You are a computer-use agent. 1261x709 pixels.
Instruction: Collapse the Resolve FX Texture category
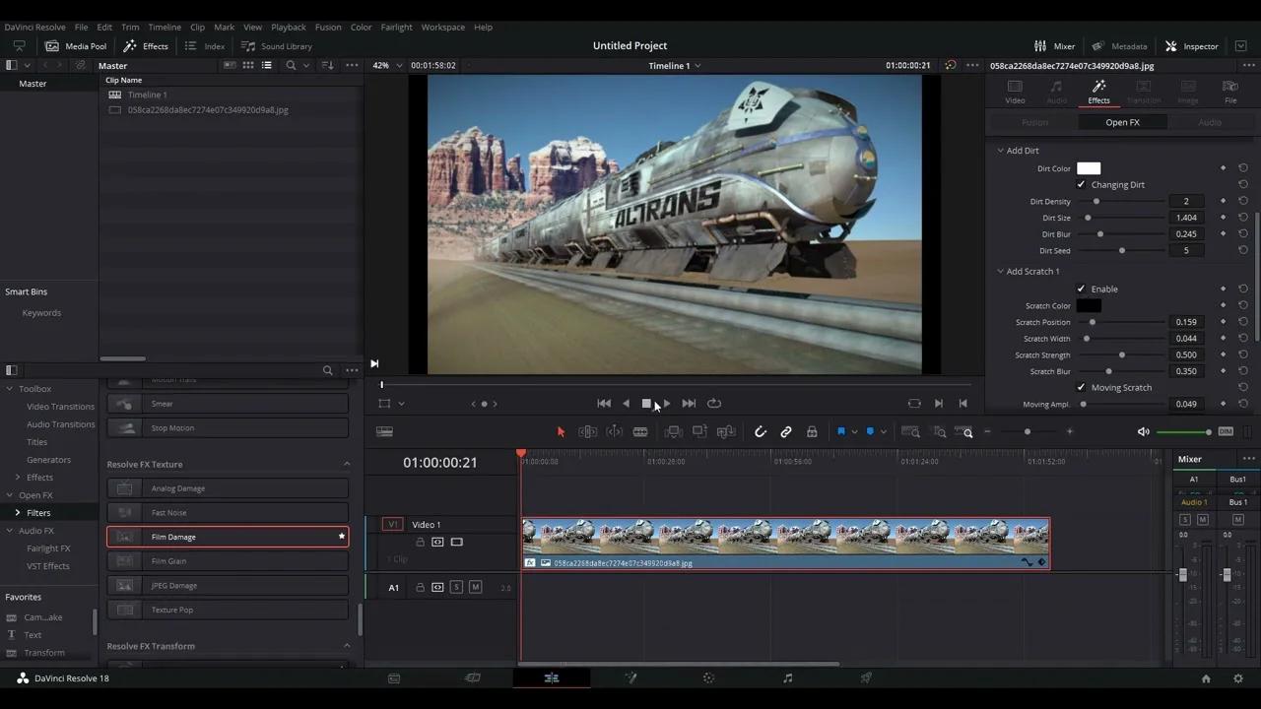pos(347,464)
